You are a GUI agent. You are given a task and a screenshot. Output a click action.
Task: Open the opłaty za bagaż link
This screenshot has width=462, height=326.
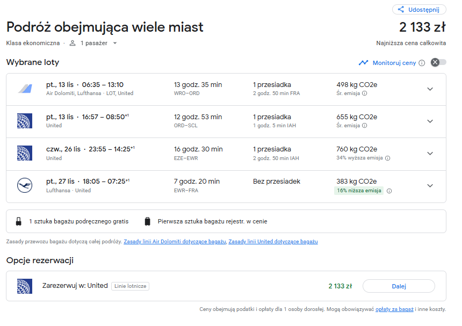(394, 309)
